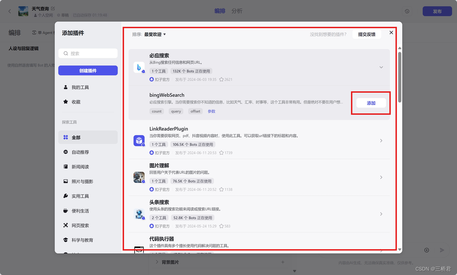Click the search magnifier icon in sidebar
The height and width of the screenshot is (275, 457).
coord(66,54)
